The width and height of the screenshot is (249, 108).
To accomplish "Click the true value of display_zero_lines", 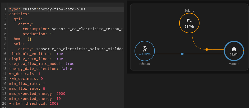I will (58, 59).
